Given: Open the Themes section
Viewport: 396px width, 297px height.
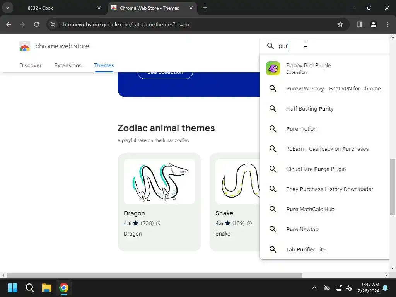Looking at the screenshot, I should pos(104,65).
